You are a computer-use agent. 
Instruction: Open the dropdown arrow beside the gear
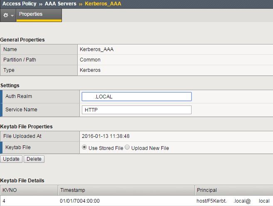click(x=12, y=15)
